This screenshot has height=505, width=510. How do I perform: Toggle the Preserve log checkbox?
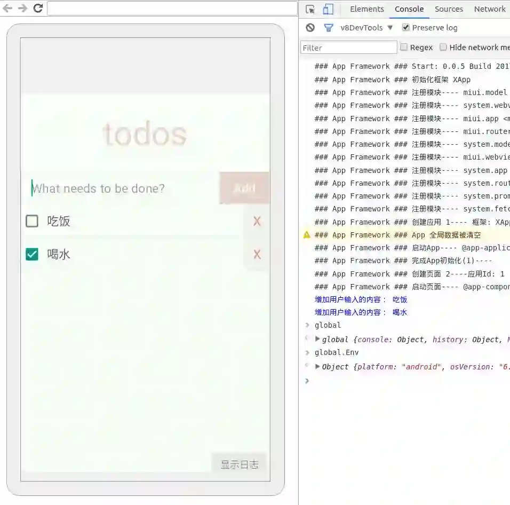[405, 27]
